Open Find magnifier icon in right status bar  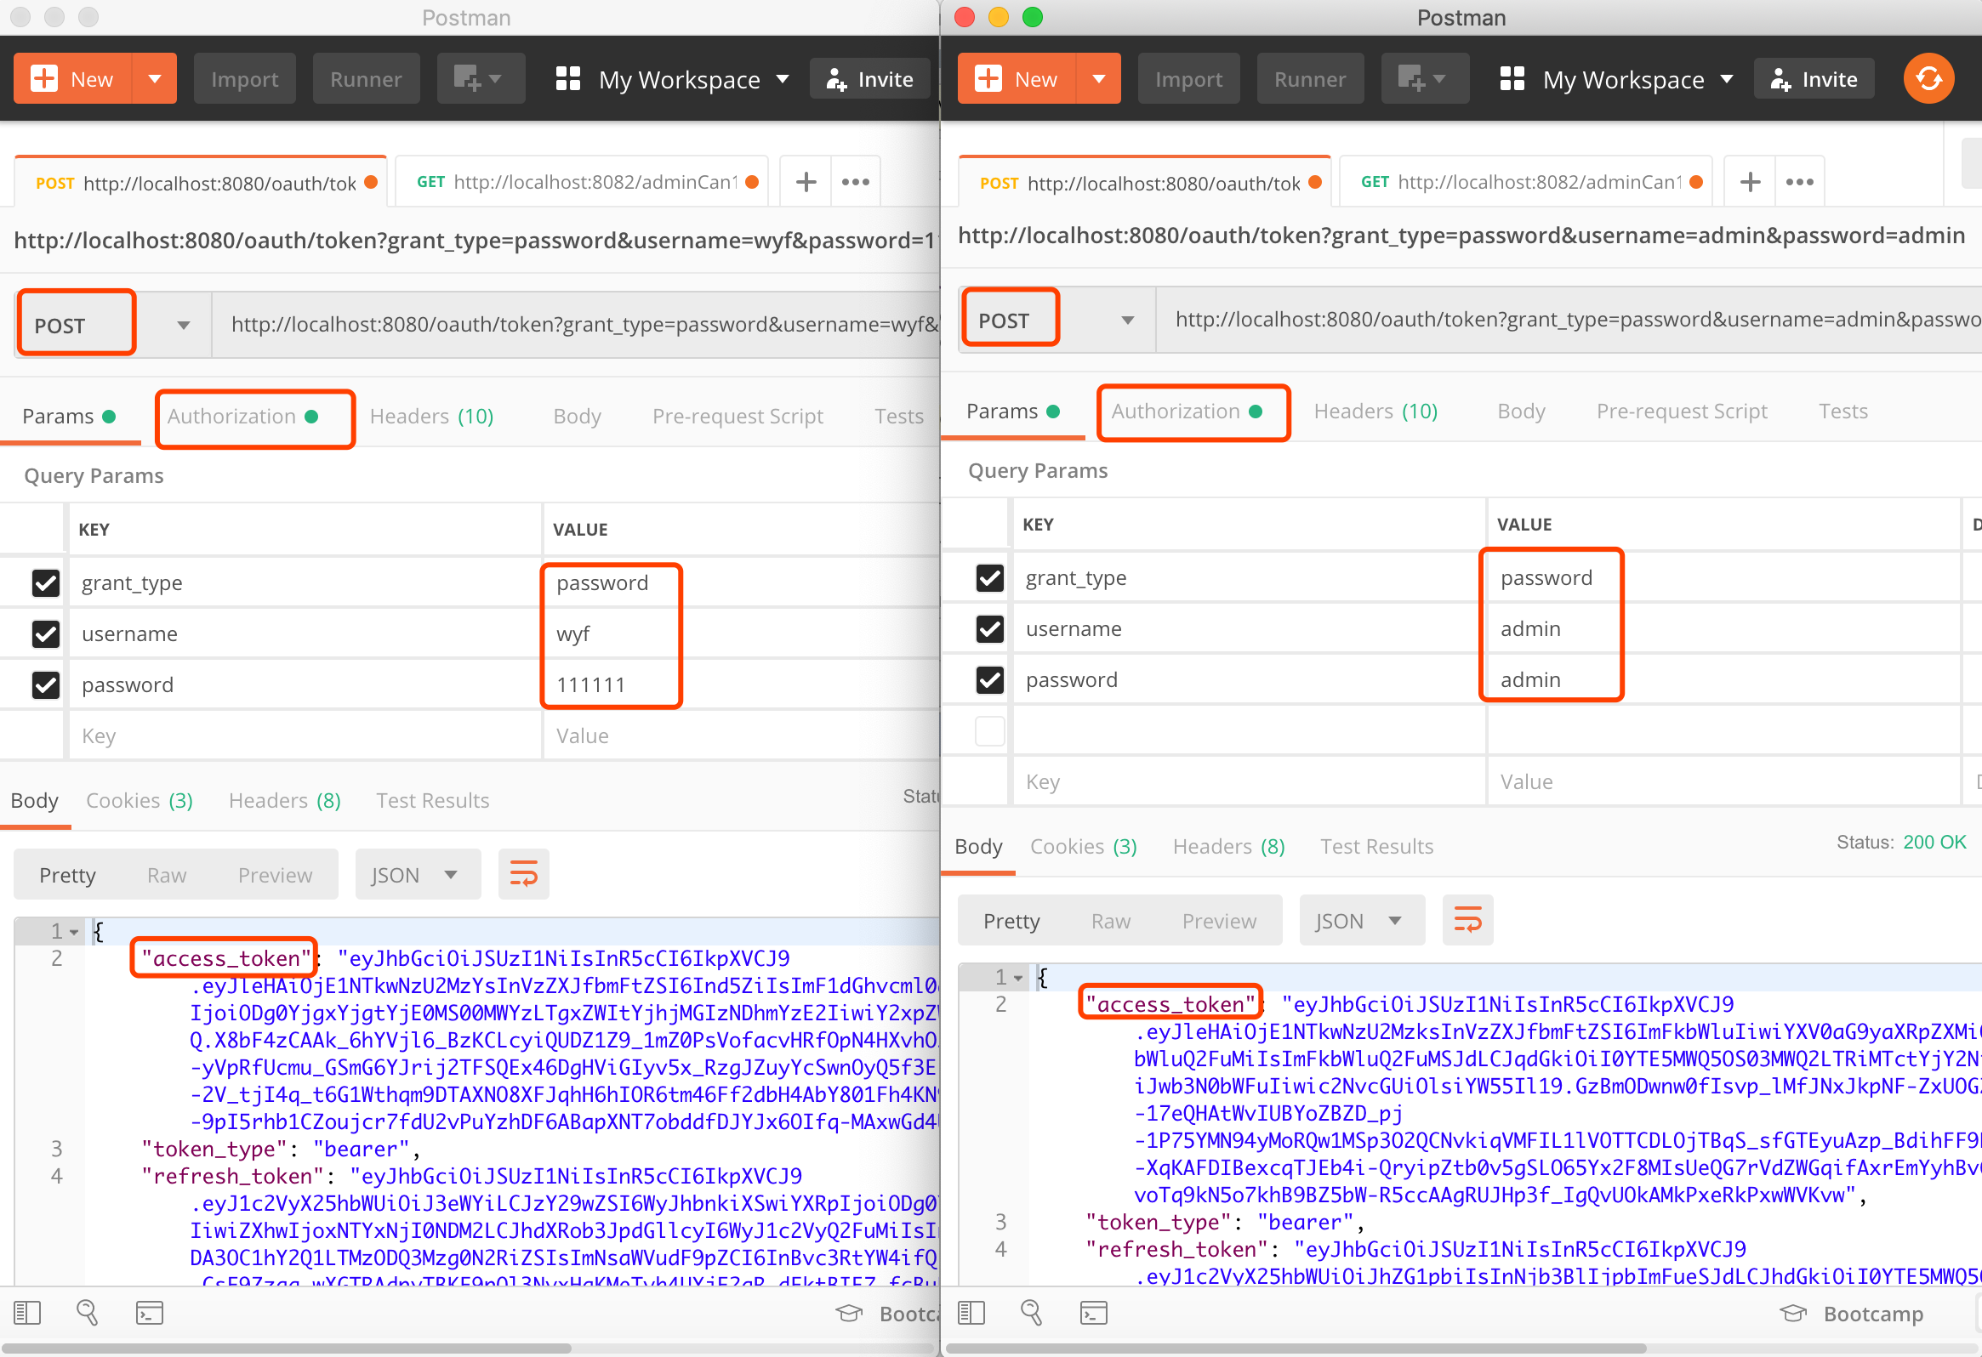[1031, 1313]
